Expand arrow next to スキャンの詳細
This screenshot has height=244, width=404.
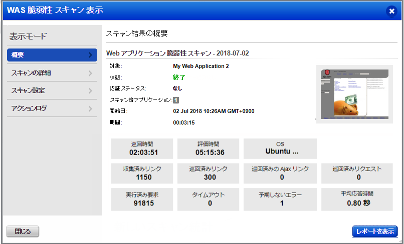(x=90, y=73)
